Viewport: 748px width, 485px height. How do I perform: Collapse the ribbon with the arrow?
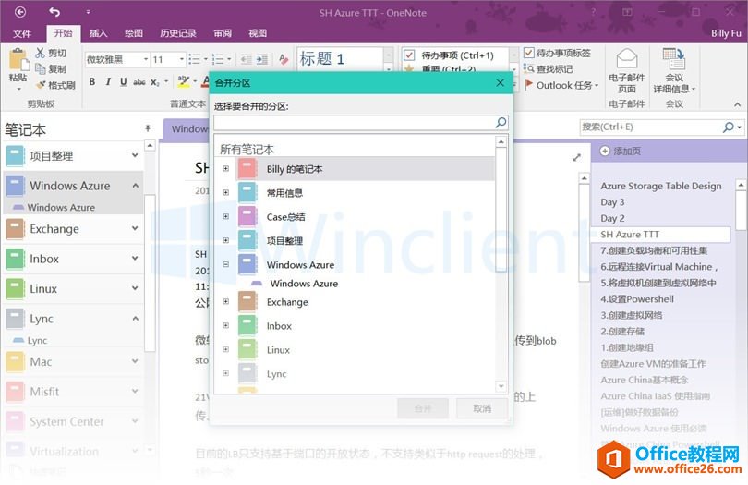click(x=738, y=104)
